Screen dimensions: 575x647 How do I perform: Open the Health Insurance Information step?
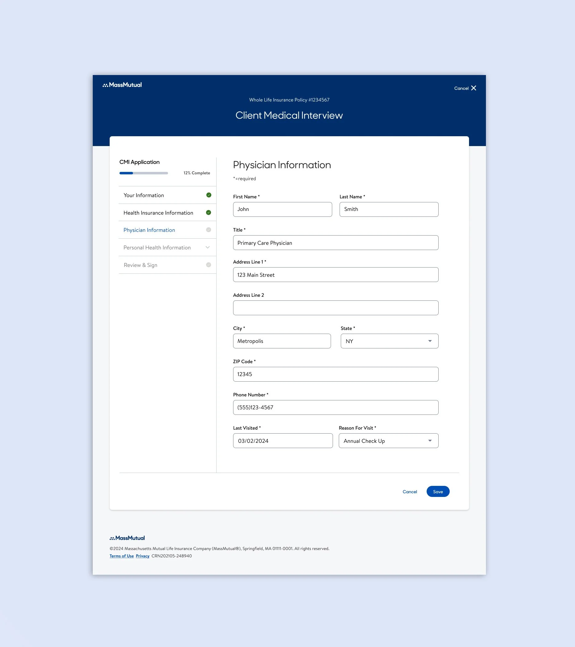tap(167, 212)
